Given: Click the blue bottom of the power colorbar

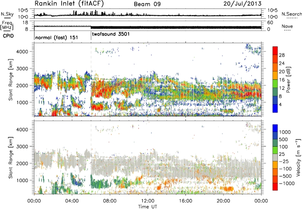Looking at the screenshot, I should click(x=275, y=109).
